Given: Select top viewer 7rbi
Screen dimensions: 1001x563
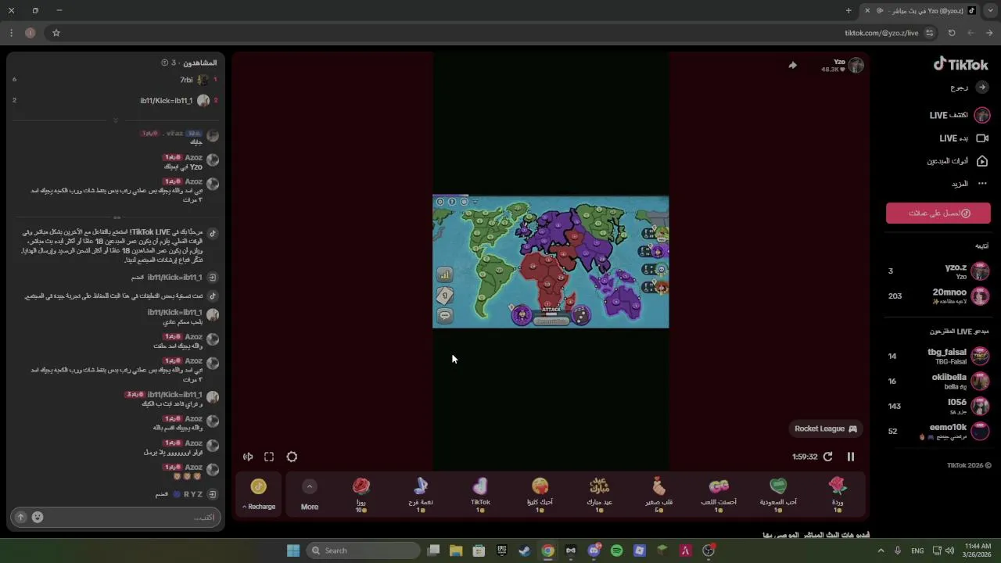Looking at the screenshot, I should [x=115, y=80].
